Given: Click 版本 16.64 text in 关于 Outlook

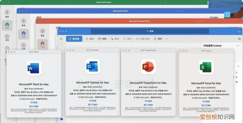Looking at the screenshot, I should pos(93,87).
